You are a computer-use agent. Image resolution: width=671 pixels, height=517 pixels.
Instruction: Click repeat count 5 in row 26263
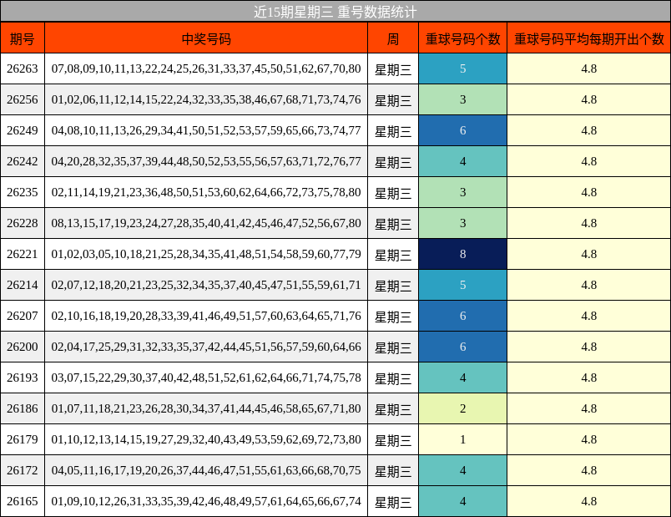click(462, 68)
